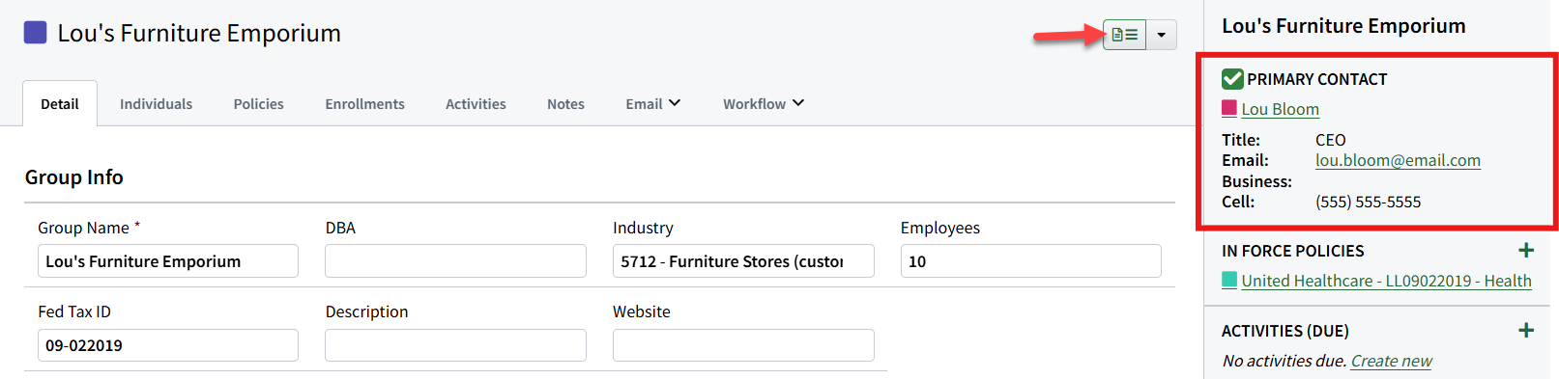Open the Activities tab
Screen dimensions: 1559x379
476,104
